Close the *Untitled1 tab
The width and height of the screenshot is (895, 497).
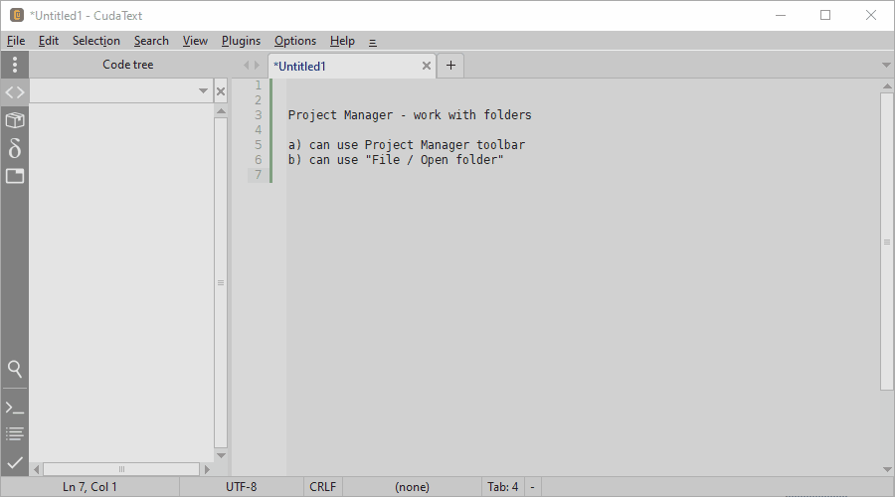pyautogui.click(x=427, y=67)
